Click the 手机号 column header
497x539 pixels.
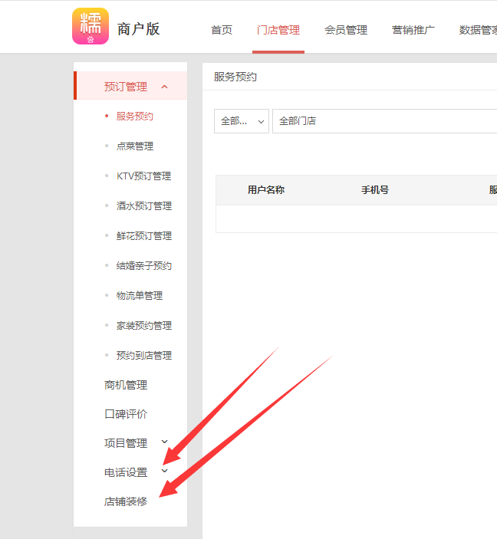375,189
